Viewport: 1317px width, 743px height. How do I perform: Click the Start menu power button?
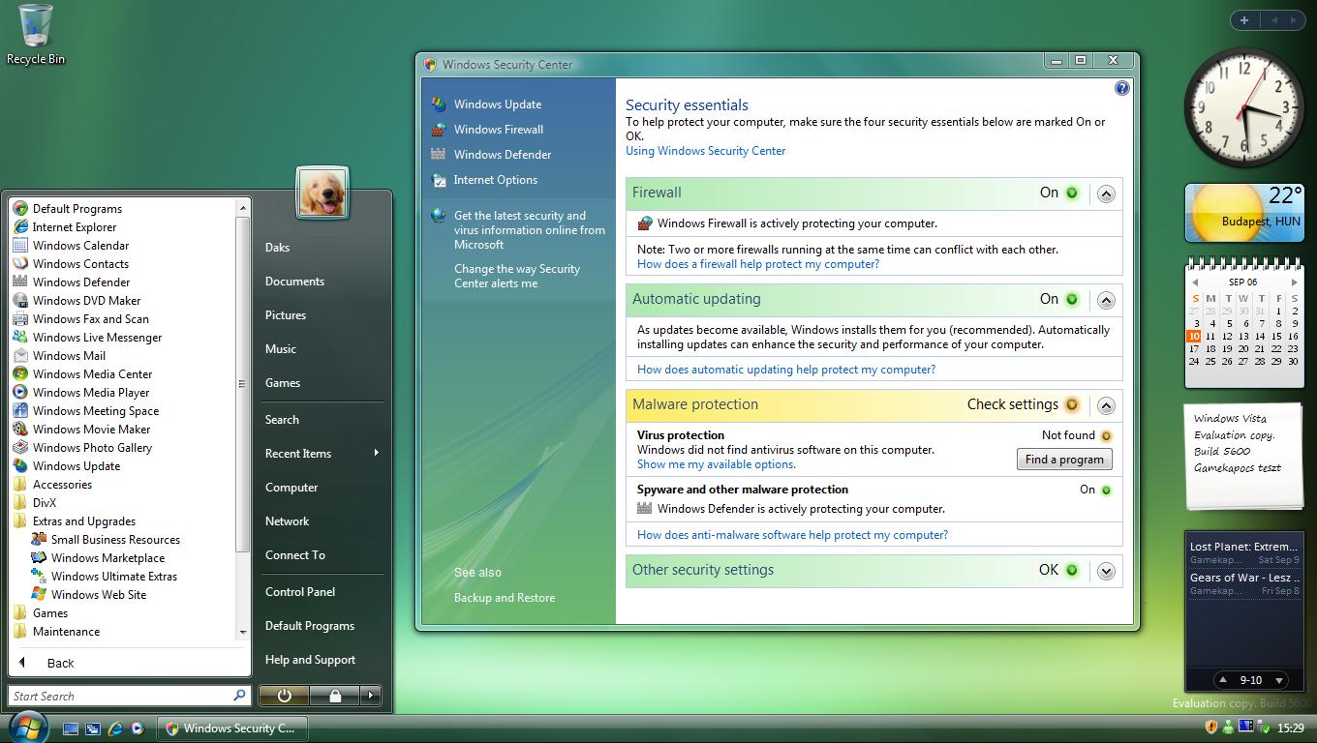tap(284, 695)
